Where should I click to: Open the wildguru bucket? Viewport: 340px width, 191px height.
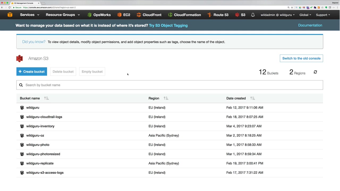pos(33,107)
